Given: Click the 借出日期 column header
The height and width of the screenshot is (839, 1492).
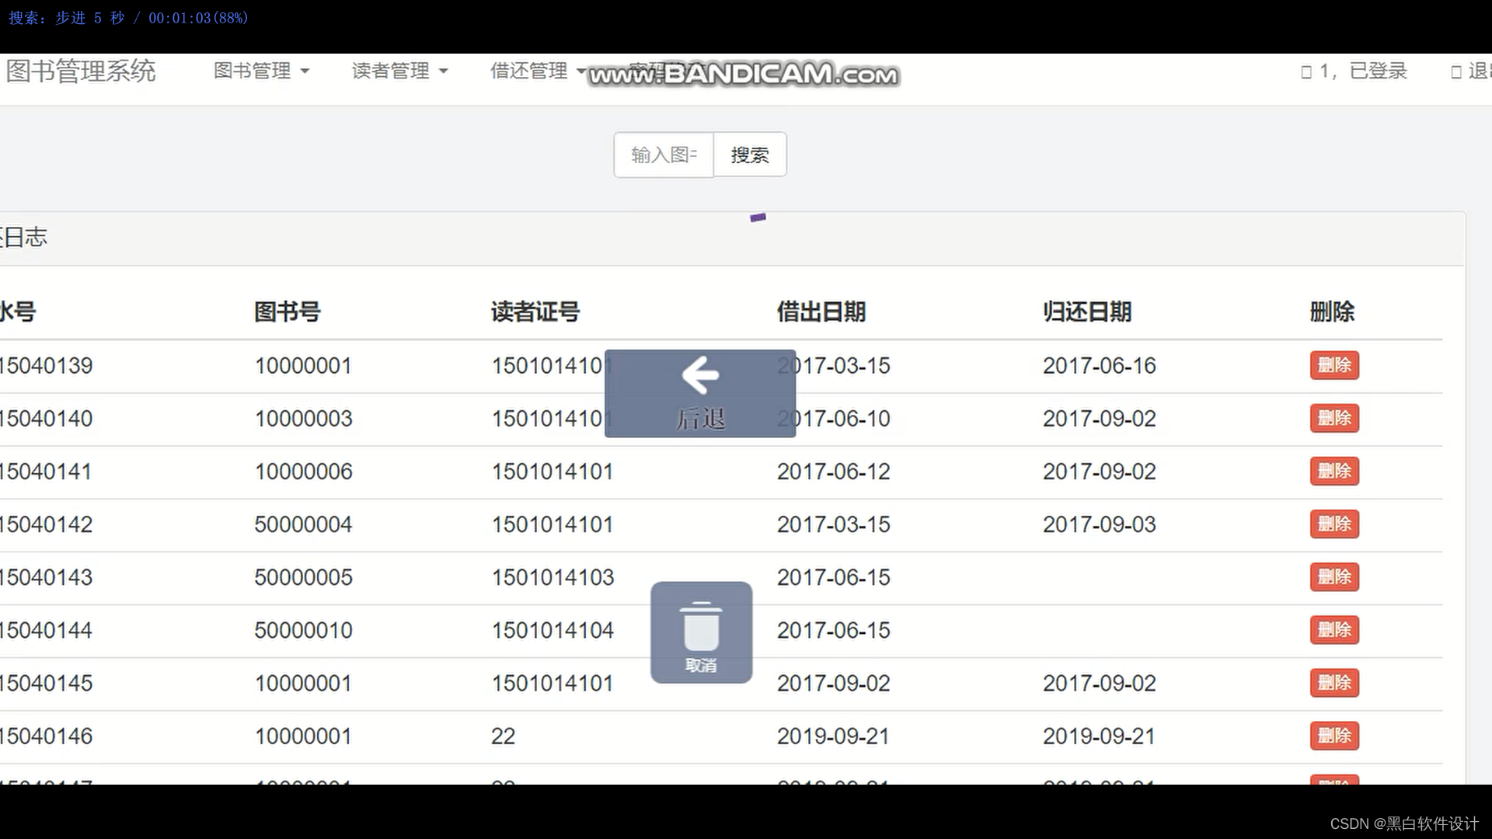Looking at the screenshot, I should tap(821, 312).
